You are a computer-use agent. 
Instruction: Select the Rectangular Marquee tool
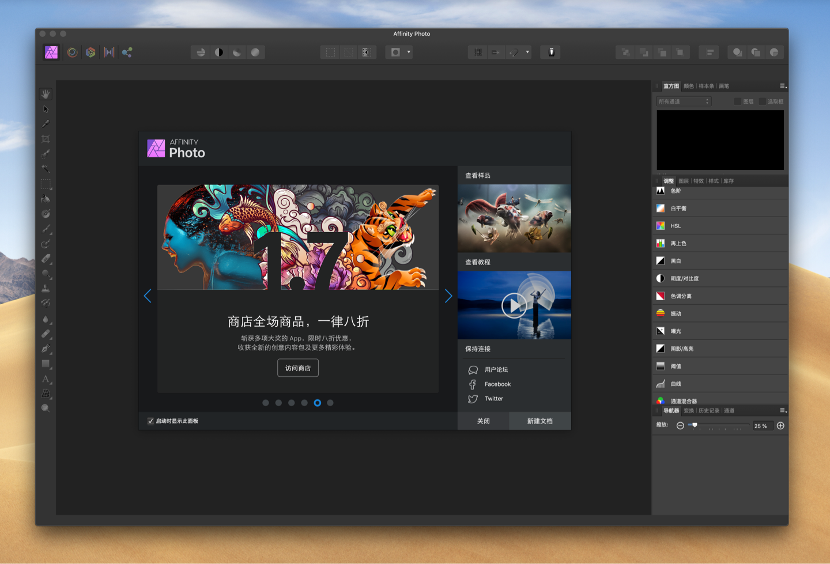click(x=46, y=184)
